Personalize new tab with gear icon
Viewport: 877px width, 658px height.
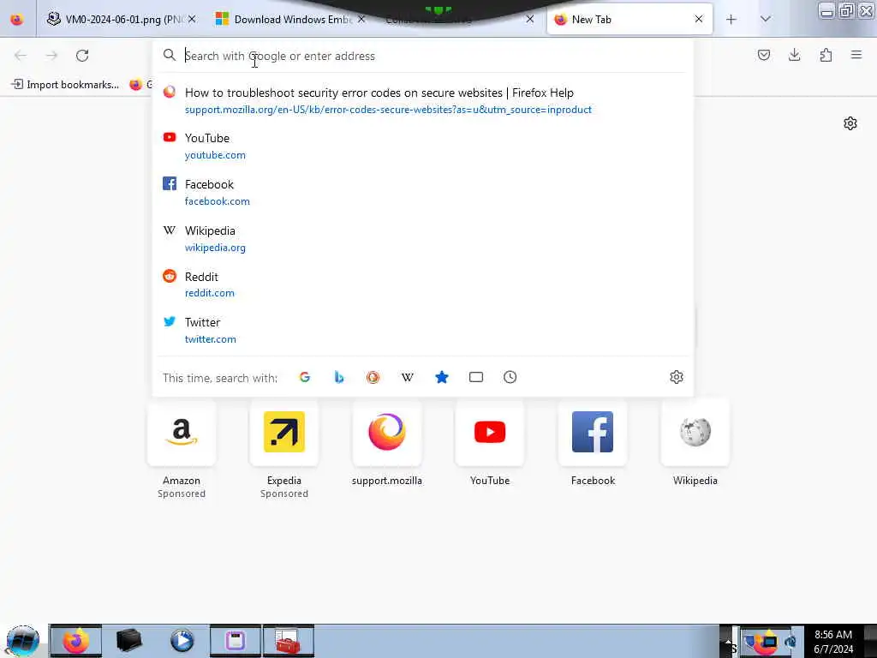pyautogui.click(x=850, y=123)
